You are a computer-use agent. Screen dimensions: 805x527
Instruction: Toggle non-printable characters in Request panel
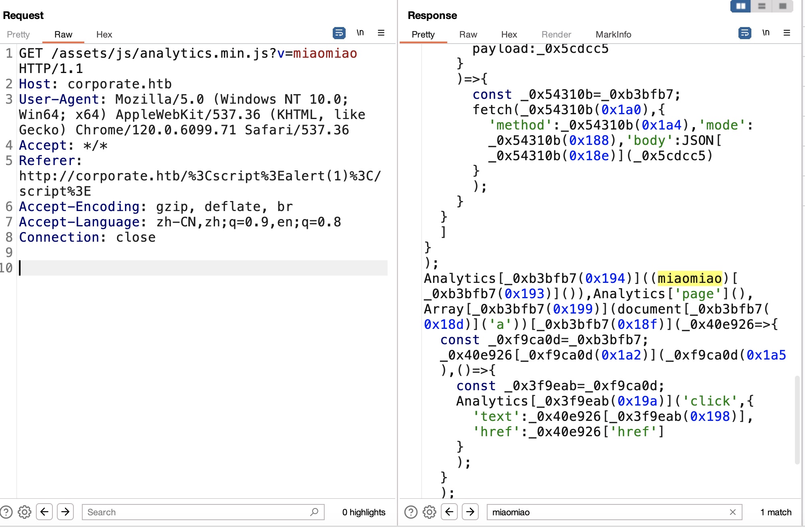click(x=360, y=33)
